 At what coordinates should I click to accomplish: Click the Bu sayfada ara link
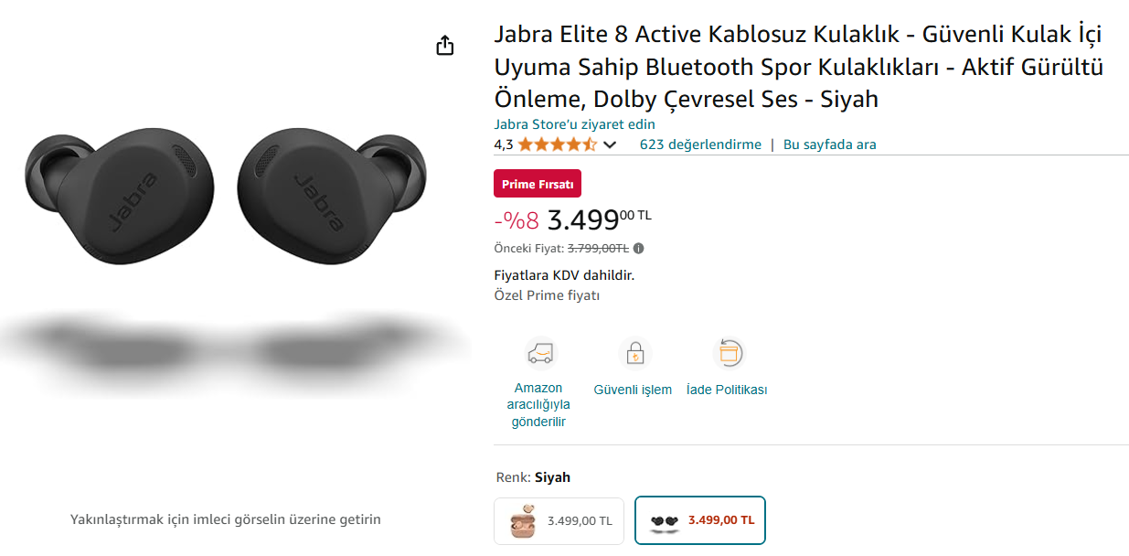pos(829,144)
